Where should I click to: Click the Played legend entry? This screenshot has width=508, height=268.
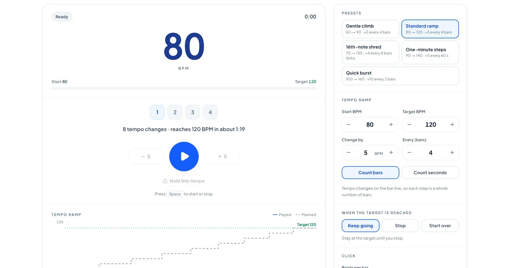pos(282,215)
